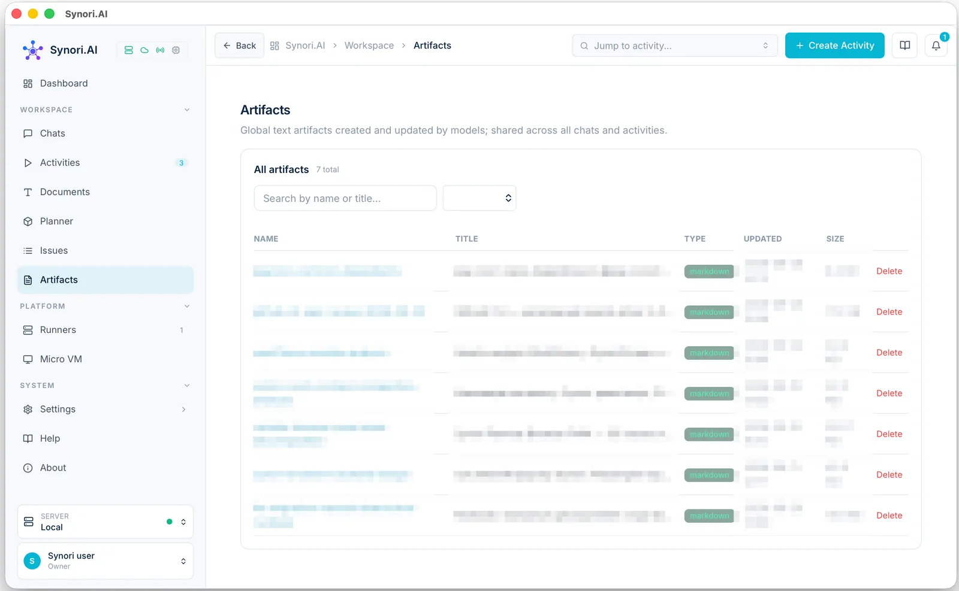
Task: Click the Back button
Action: pyautogui.click(x=240, y=46)
